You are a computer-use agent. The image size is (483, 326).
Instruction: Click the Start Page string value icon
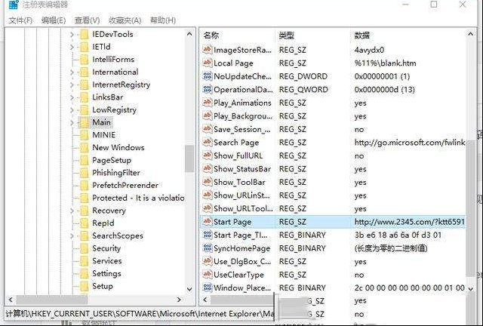point(208,221)
